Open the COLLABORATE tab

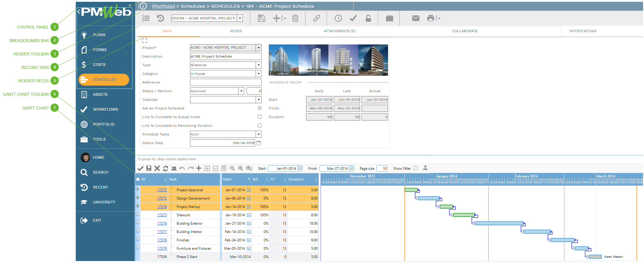pyautogui.click(x=464, y=31)
